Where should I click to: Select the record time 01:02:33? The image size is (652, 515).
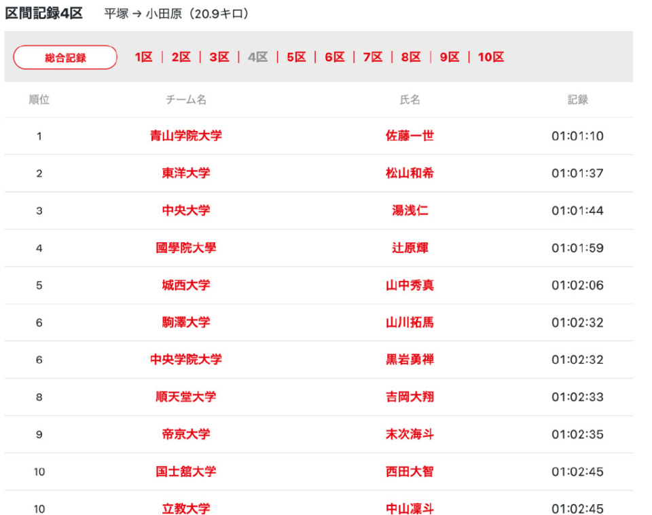coord(577,397)
